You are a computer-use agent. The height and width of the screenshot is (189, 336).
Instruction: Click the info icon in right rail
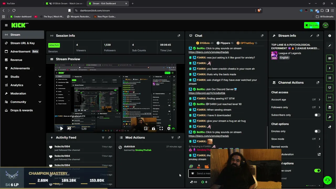click(330, 36)
